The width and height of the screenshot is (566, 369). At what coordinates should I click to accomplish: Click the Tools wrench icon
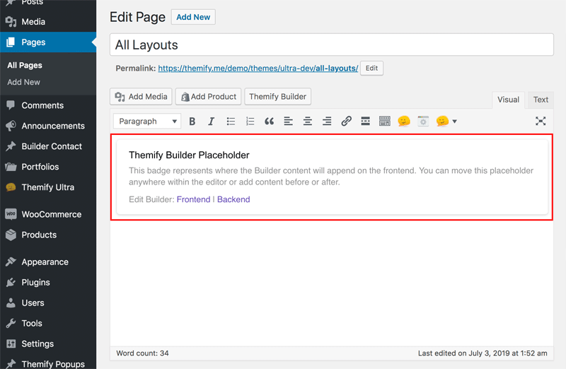[x=11, y=323]
